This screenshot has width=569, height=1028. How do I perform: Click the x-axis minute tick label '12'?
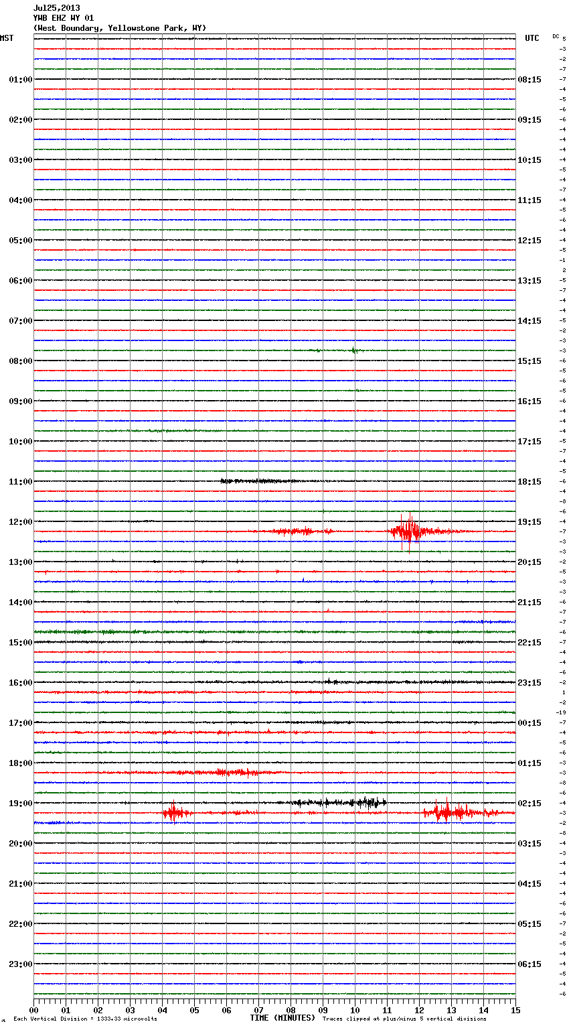click(x=419, y=1011)
